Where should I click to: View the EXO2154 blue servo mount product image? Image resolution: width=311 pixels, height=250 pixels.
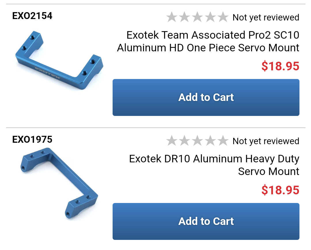pyautogui.click(x=59, y=60)
